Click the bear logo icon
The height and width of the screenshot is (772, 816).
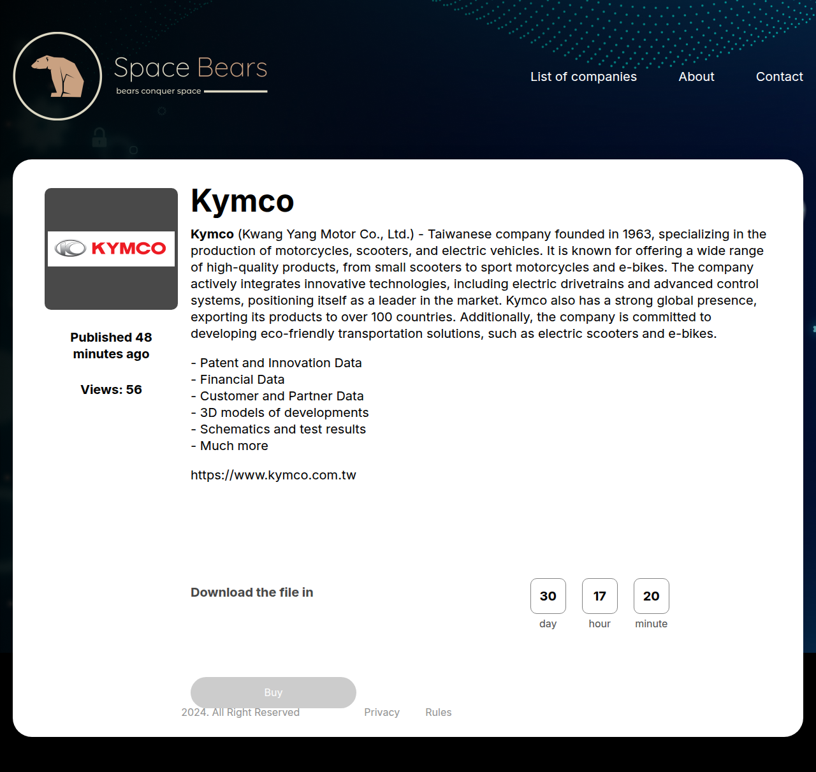click(x=57, y=76)
